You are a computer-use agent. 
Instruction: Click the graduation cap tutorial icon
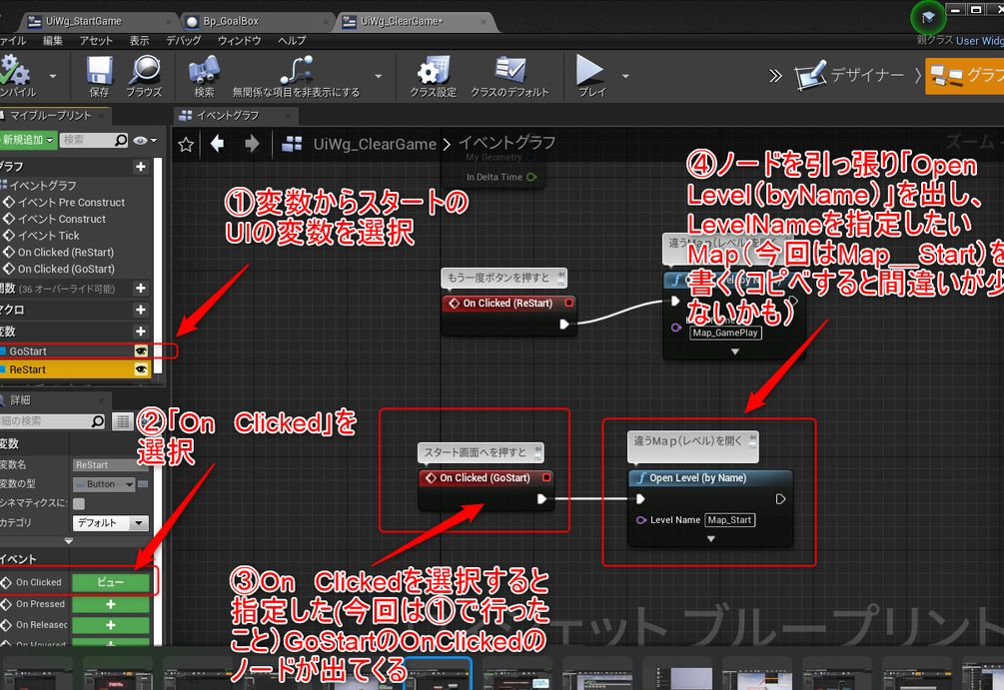point(931,17)
